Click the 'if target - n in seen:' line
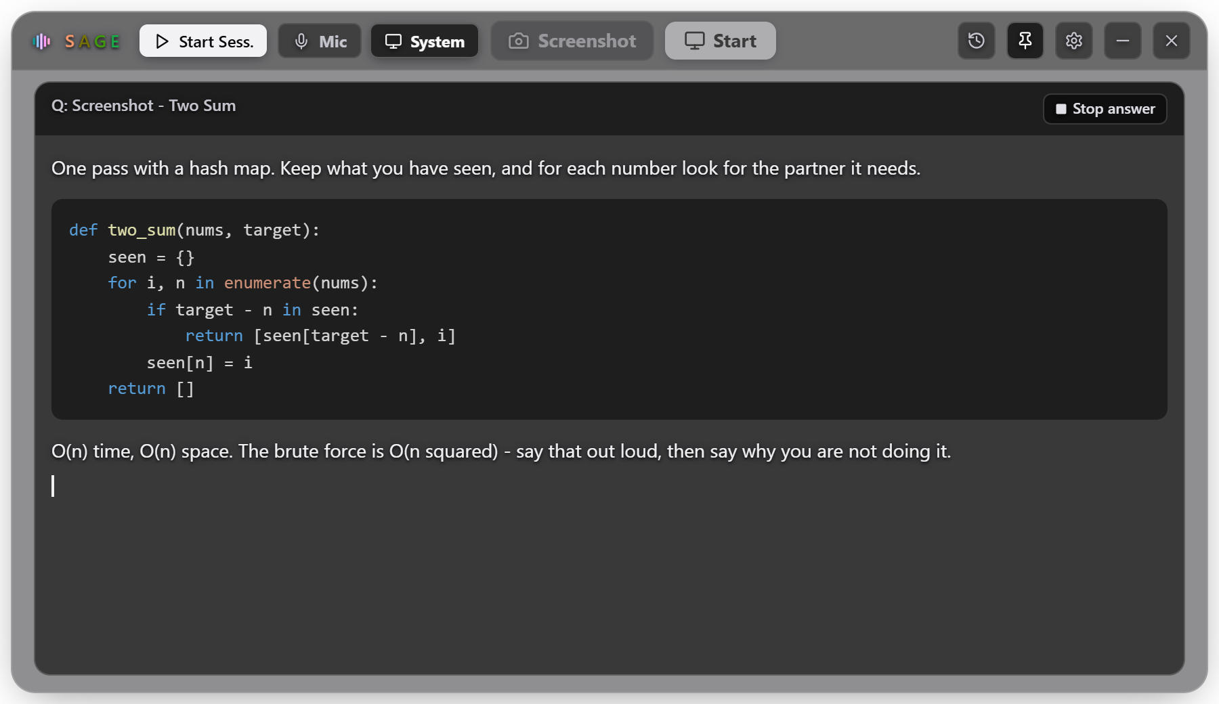The height and width of the screenshot is (704, 1219). tap(253, 310)
